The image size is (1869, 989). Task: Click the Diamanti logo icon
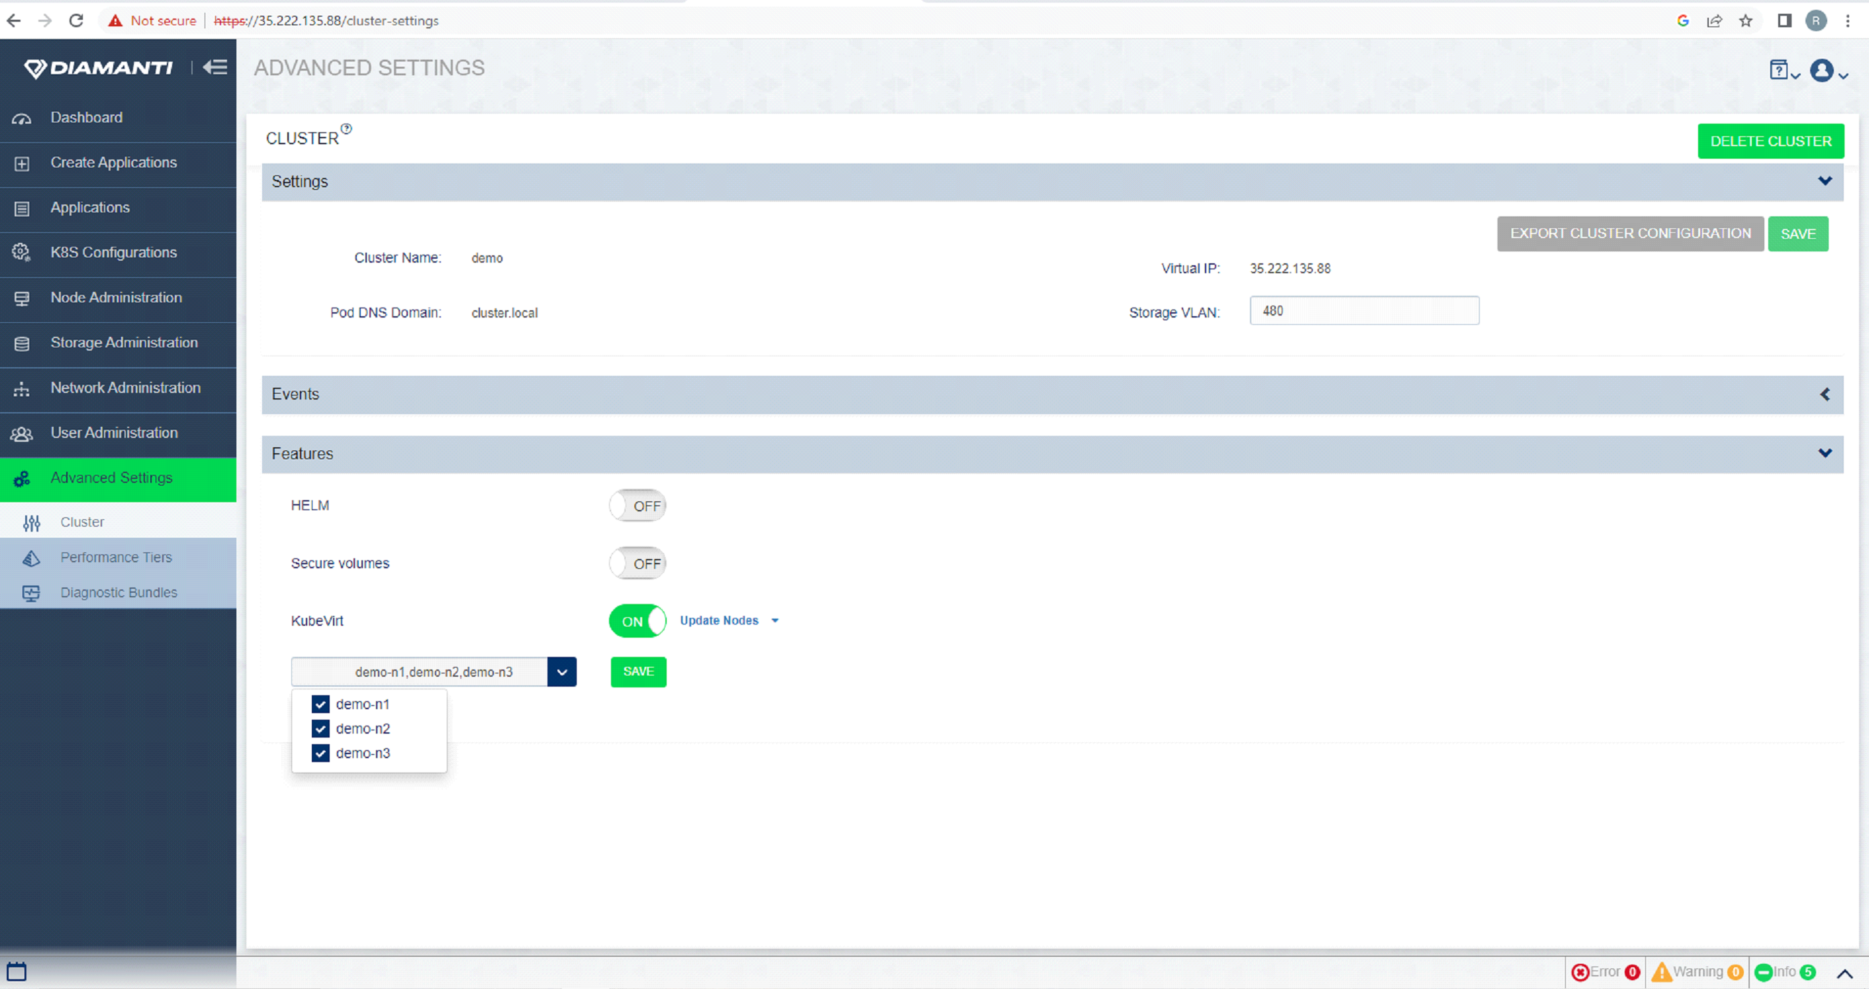coord(34,68)
